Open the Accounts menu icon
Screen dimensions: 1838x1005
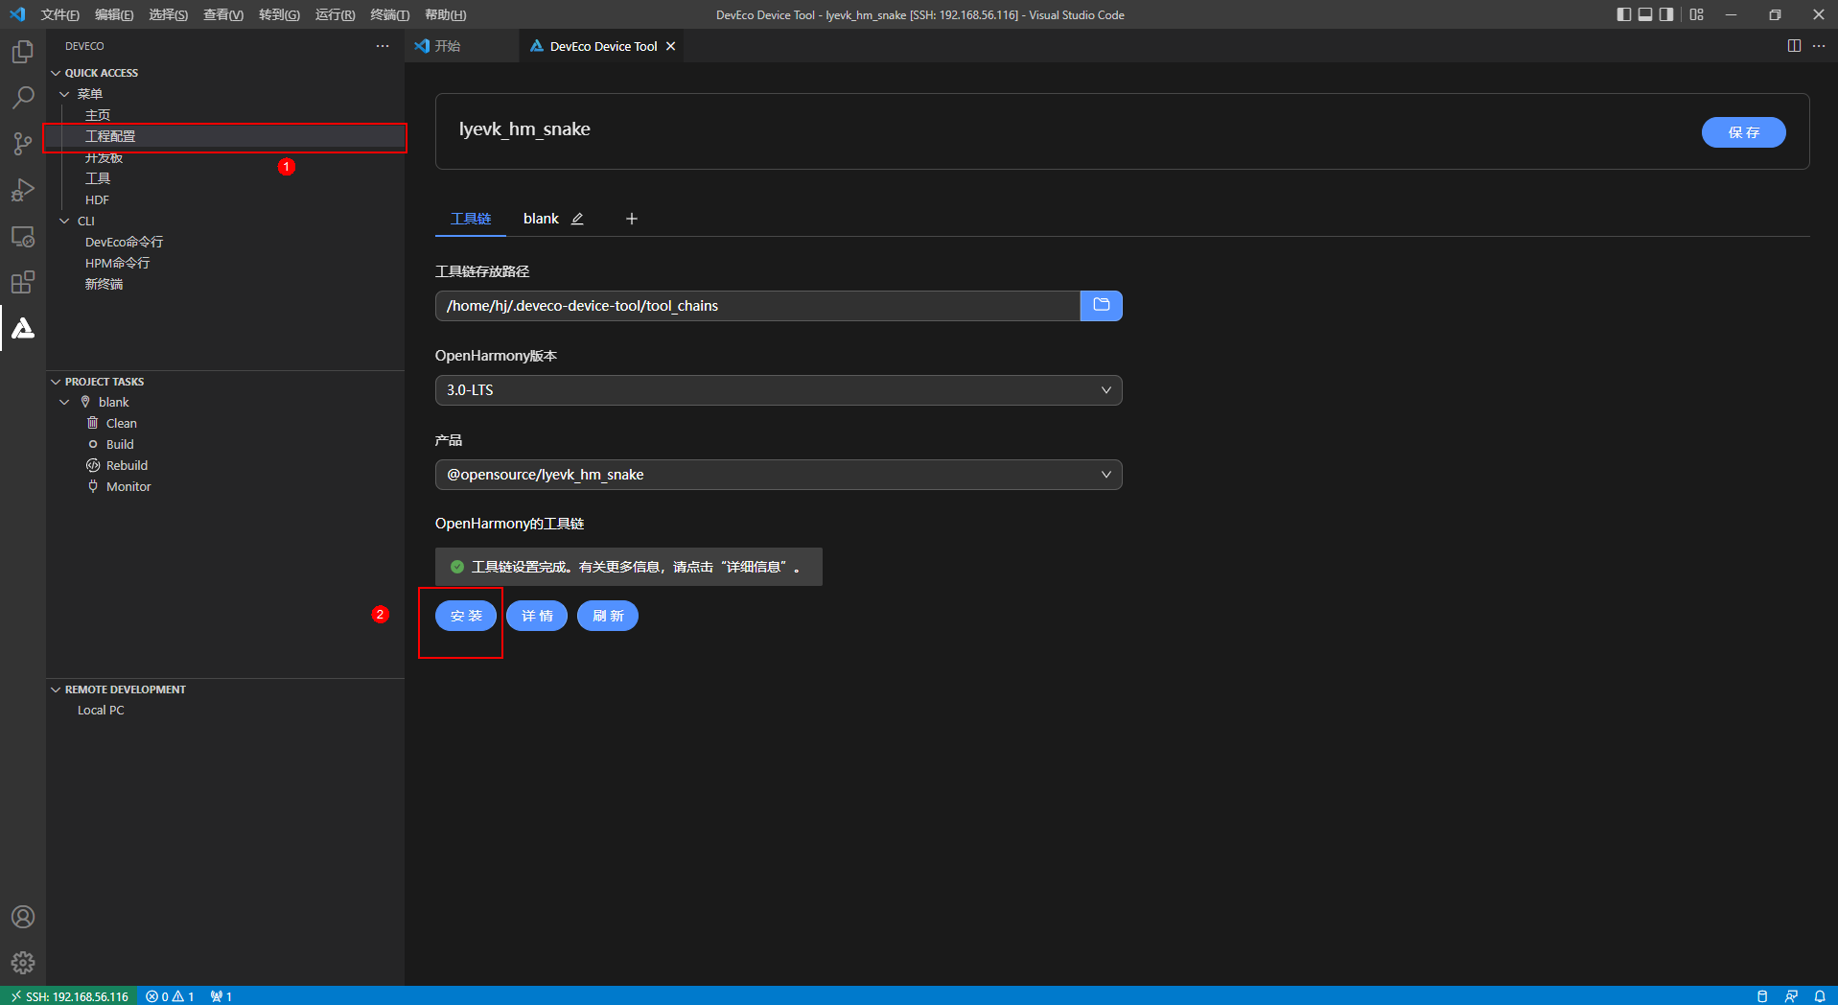23,917
